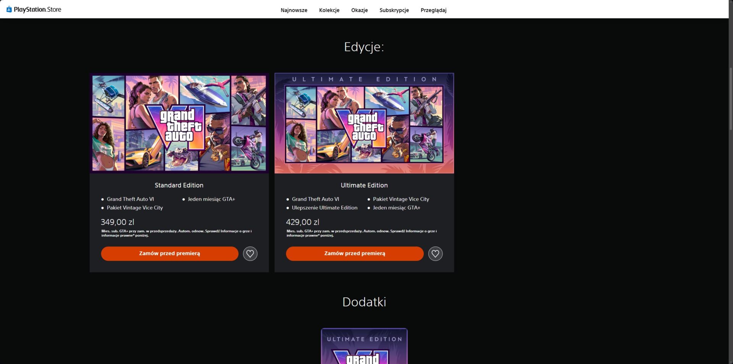Click Pakiet Vintage Vice City in Standard Edition
The height and width of the screenshot is (364, 733).
pyautogui.click(x=135, y=208)
